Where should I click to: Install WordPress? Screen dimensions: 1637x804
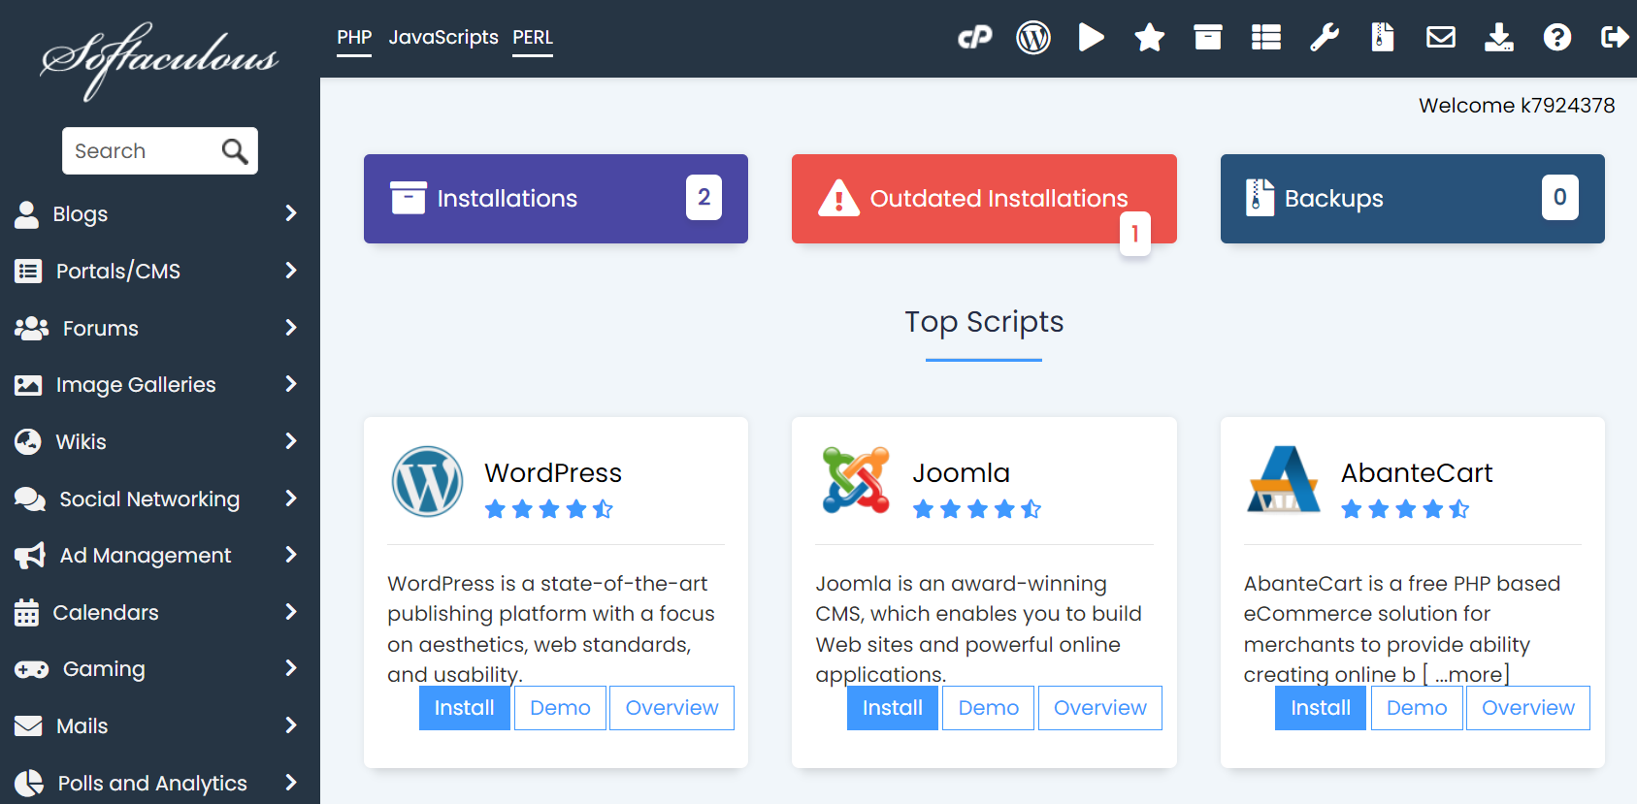point(465,708)
